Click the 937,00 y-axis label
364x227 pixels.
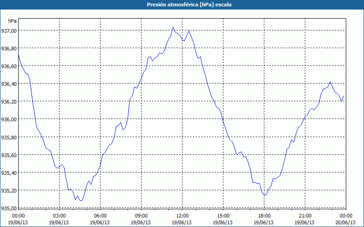pos(9,31)
